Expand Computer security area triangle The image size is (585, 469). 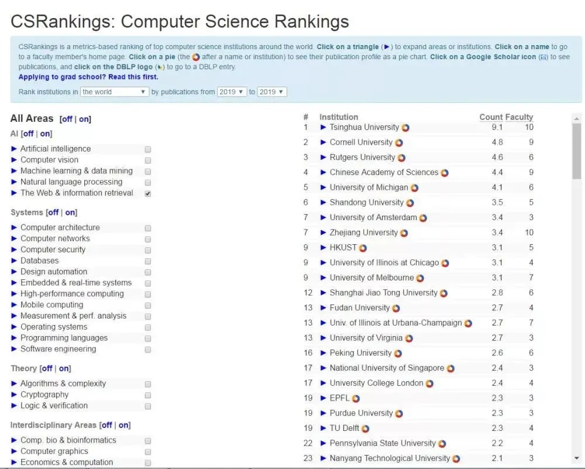(14, 249)
